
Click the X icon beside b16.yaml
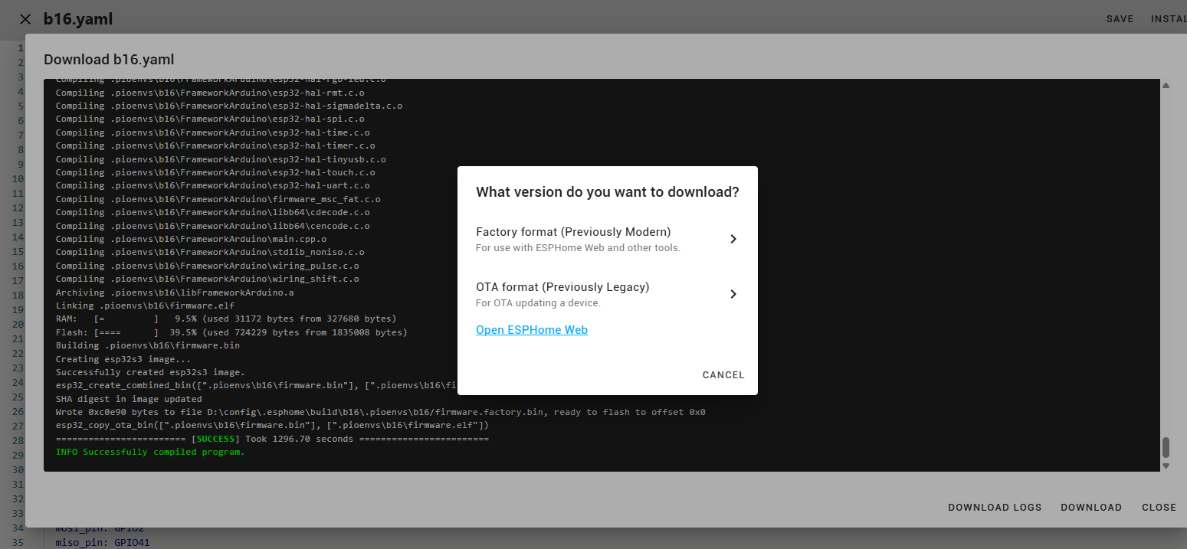[x=25, y=19]
